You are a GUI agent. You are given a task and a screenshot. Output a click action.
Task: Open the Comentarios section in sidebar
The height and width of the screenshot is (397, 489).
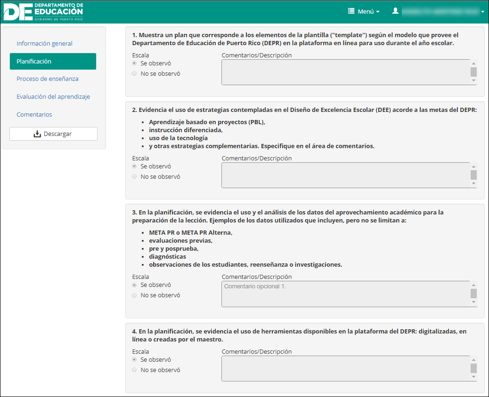(x=34, y=114)
